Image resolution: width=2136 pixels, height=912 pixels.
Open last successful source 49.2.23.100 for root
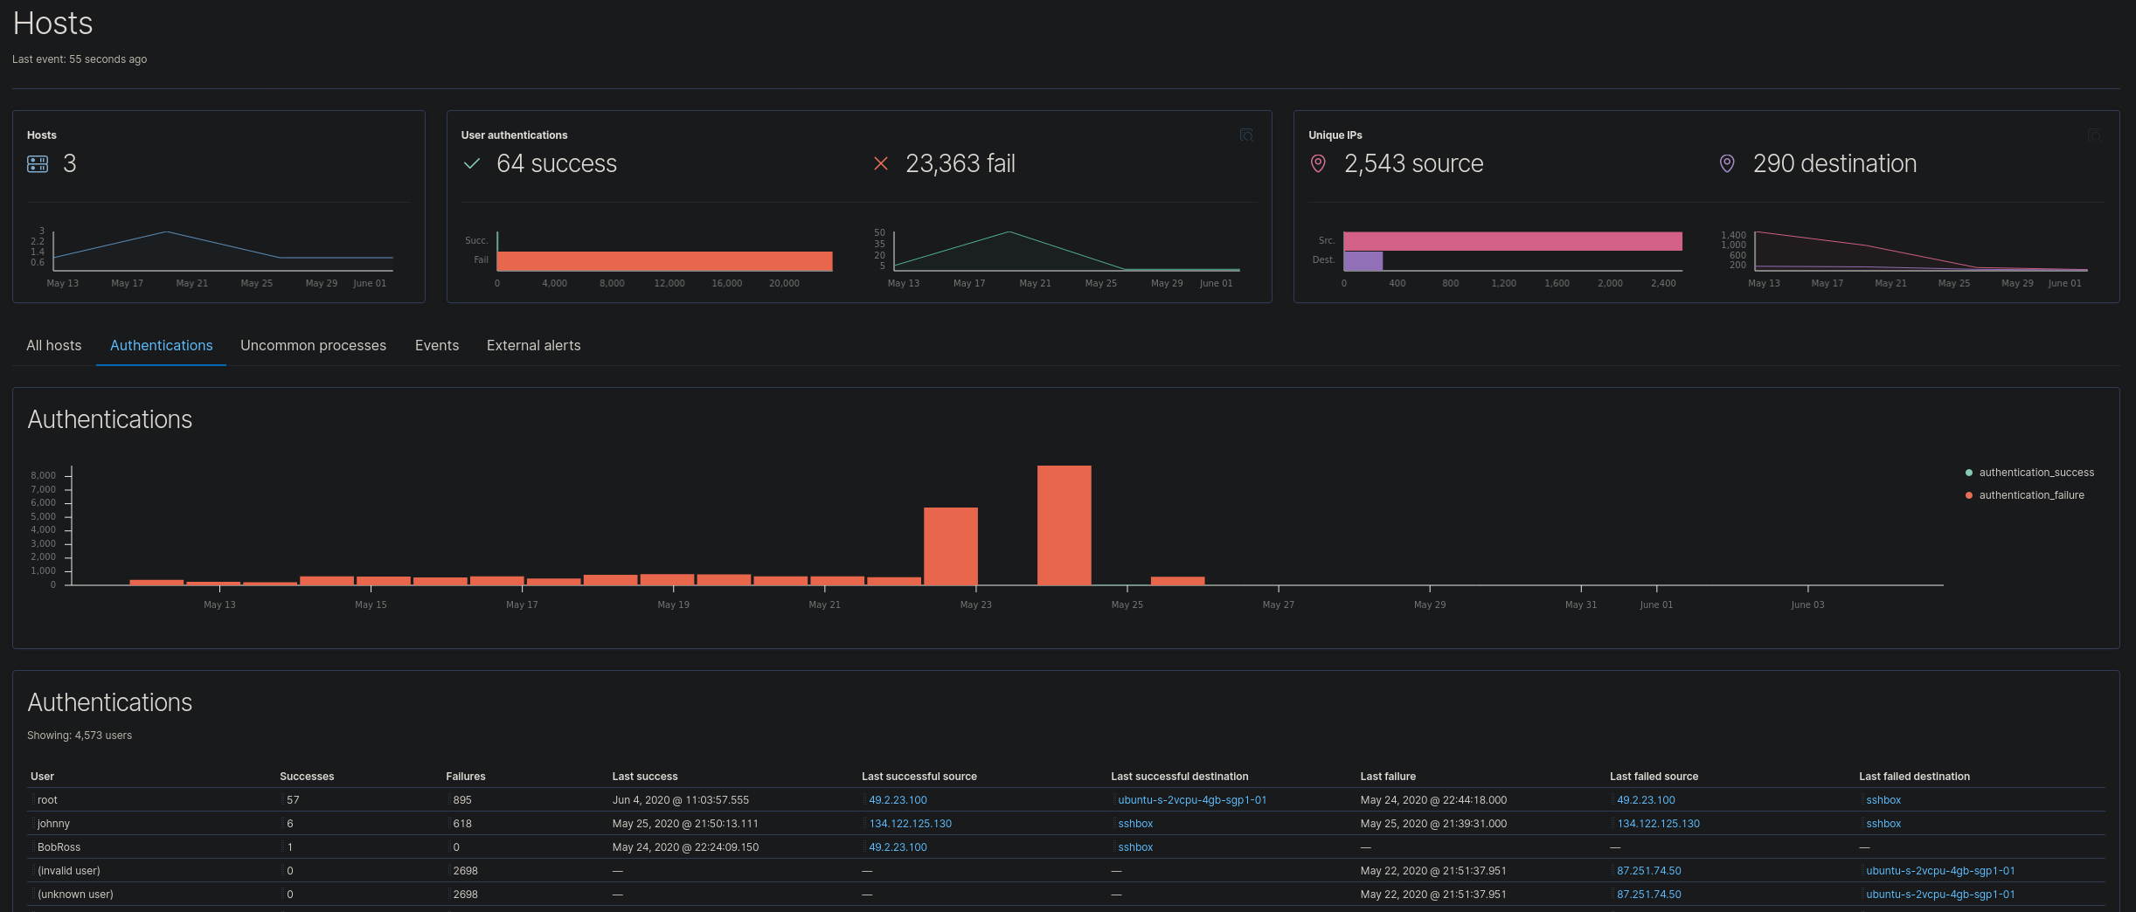click(x=898, y=800)
